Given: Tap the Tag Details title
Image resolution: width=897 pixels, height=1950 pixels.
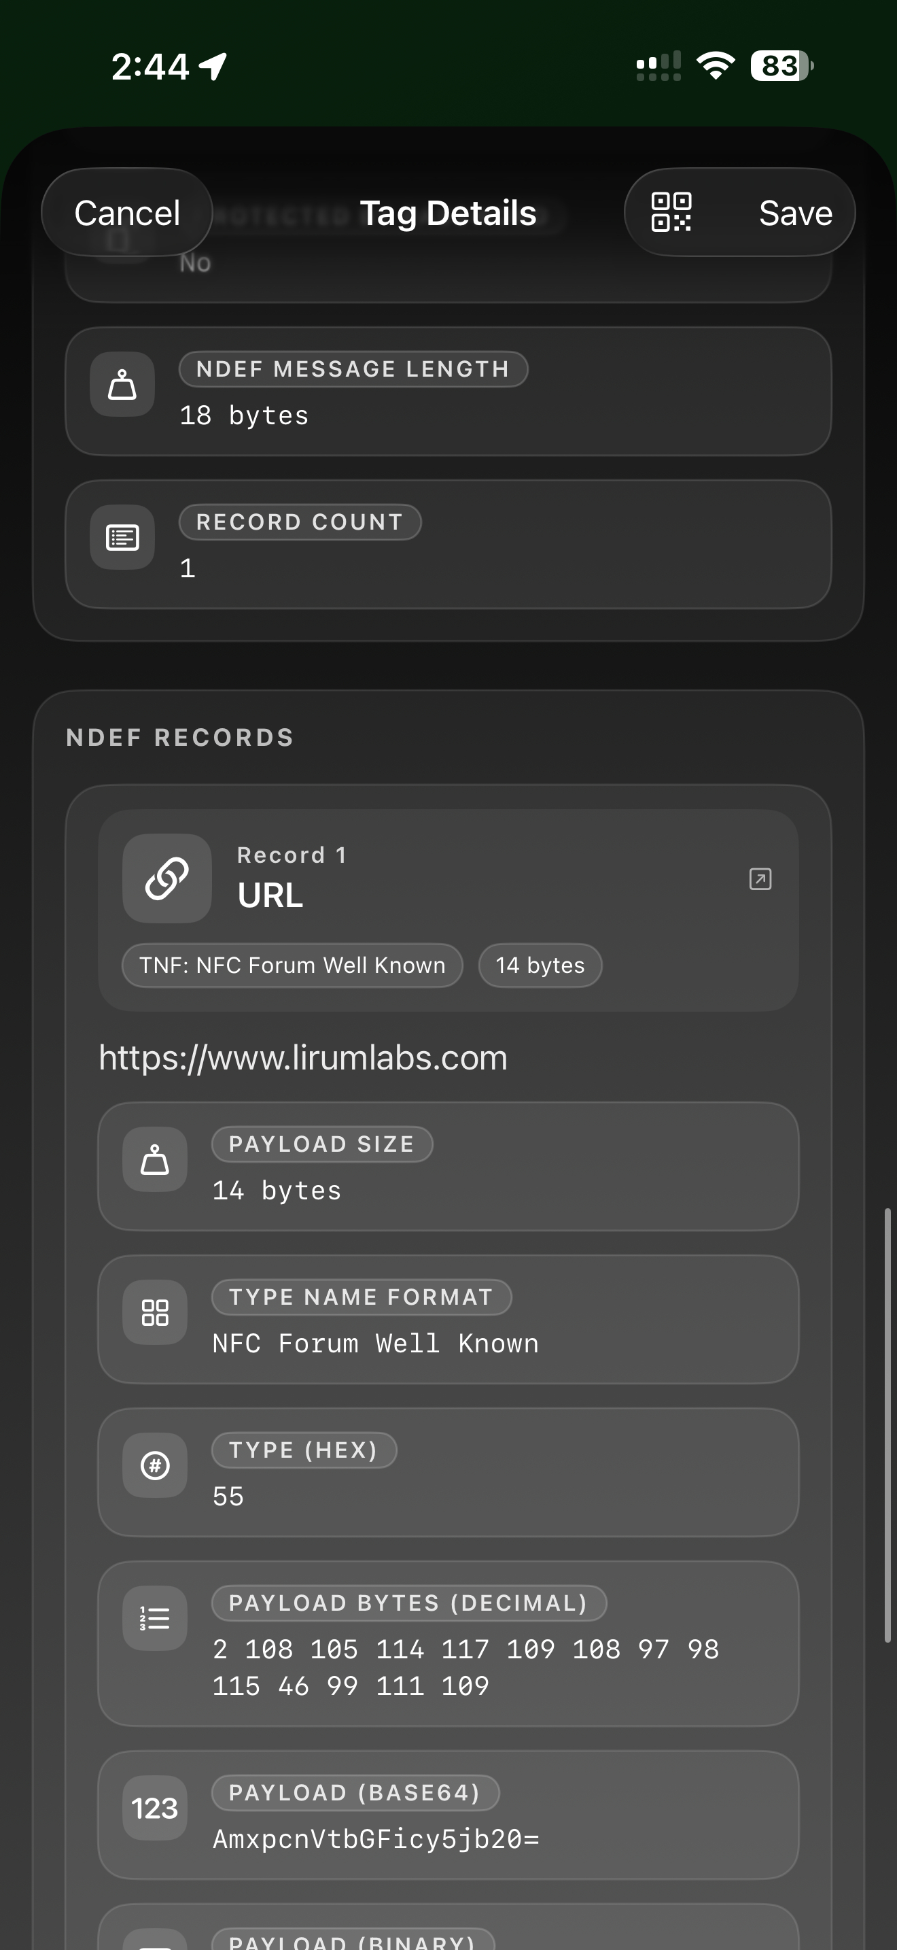Looking at the screenshot, I should click(x=447, y=212).
